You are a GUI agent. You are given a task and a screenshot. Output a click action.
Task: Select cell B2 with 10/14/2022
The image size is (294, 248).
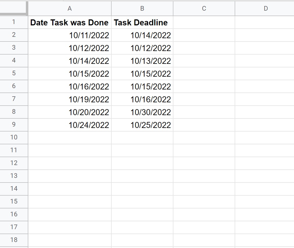142,35
